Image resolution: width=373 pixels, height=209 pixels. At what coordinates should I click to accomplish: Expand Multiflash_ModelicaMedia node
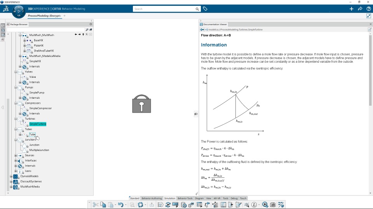20,56
